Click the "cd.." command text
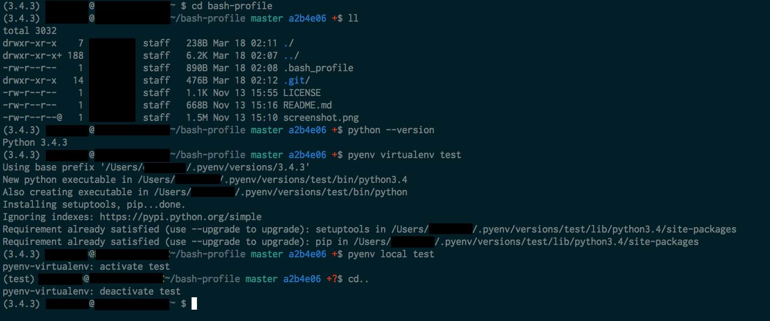 tap(359, 279)
